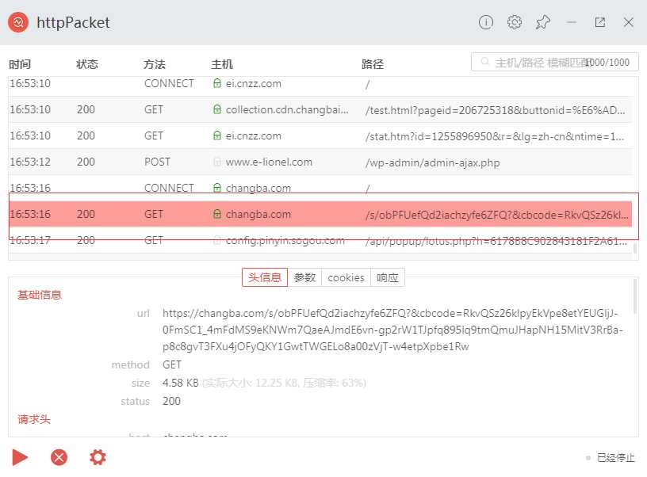
Task: Click the 基础信息 section heading
Action: (40, 295)
